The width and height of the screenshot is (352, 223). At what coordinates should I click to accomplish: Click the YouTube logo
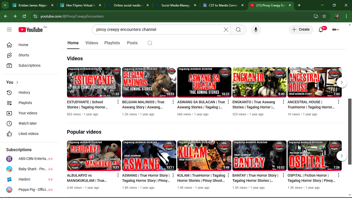point(31,30)
